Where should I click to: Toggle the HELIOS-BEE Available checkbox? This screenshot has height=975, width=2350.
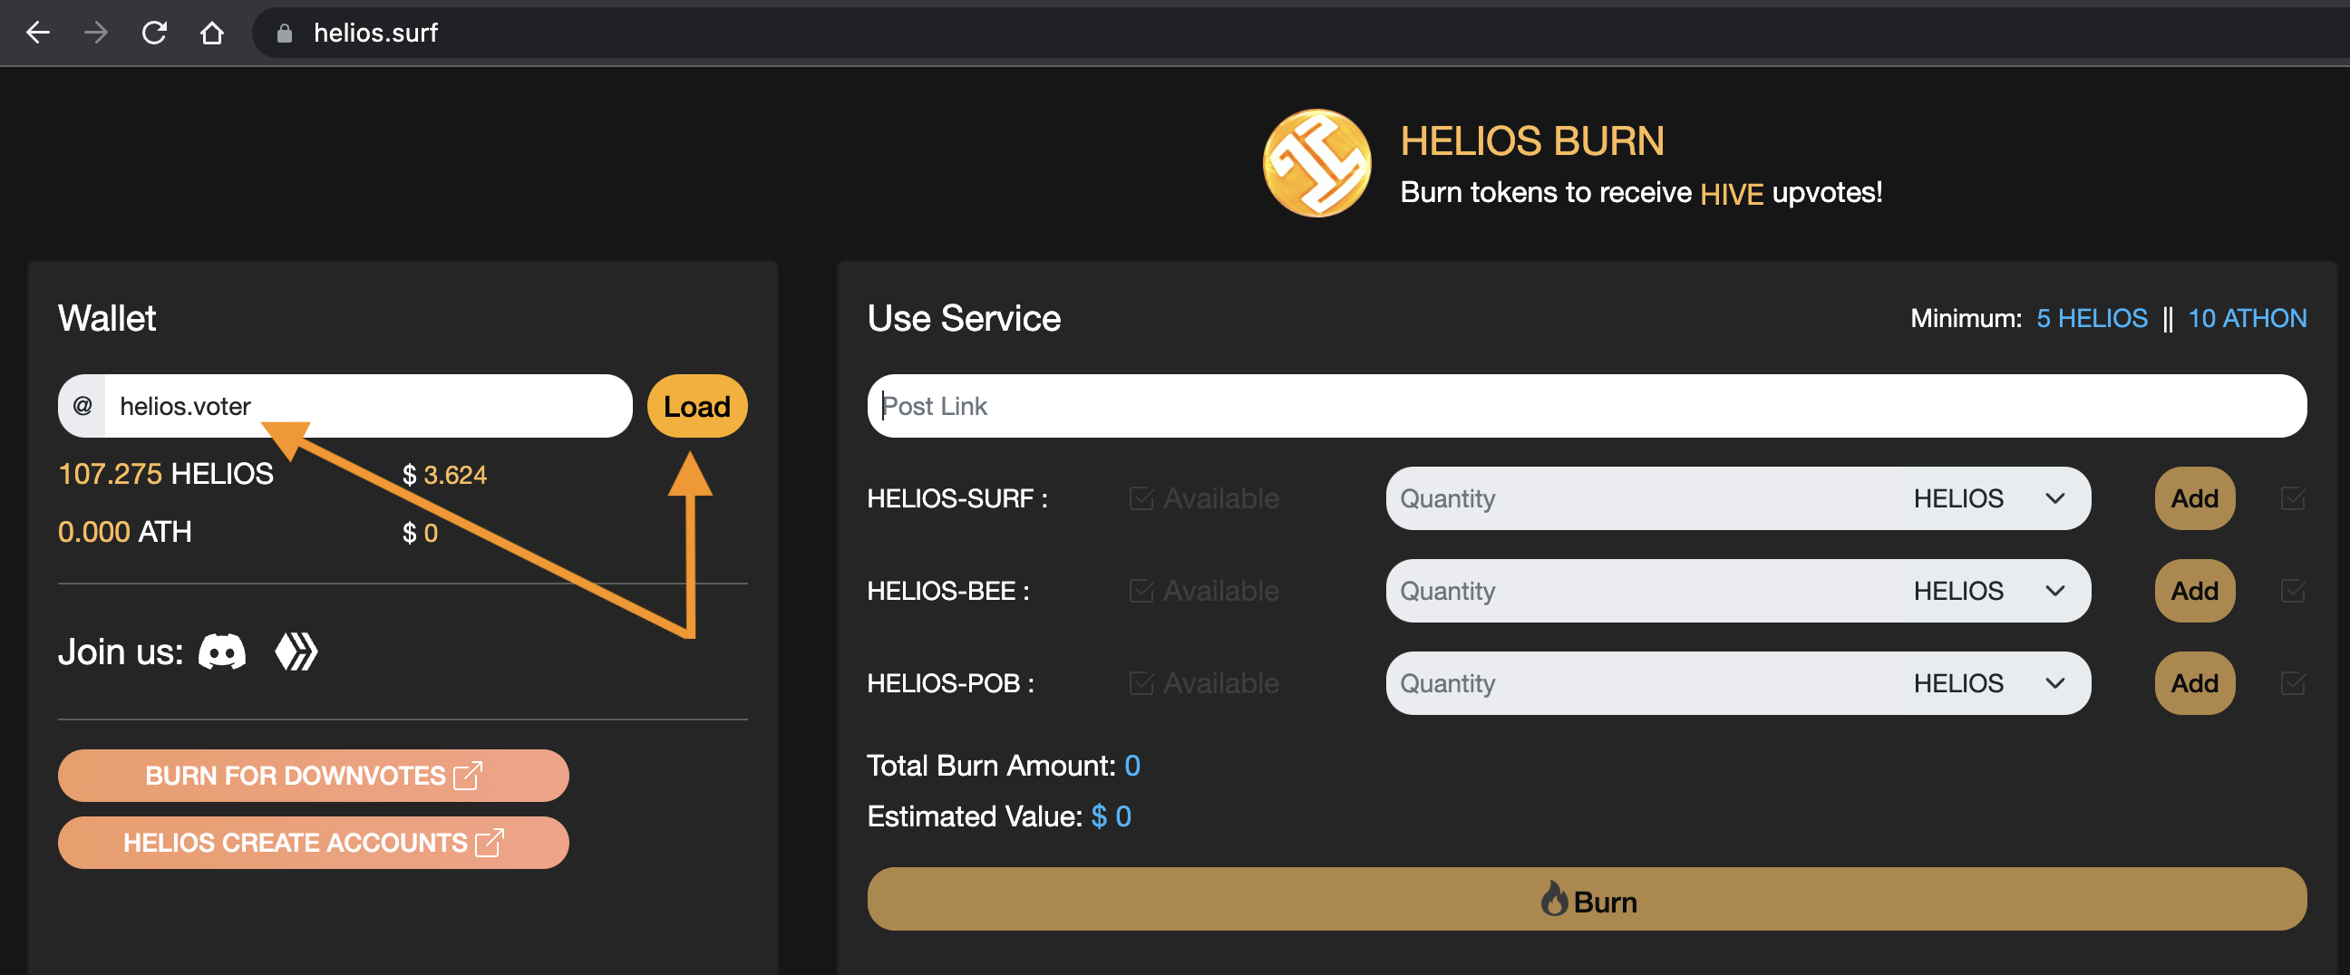[1141, 591]
